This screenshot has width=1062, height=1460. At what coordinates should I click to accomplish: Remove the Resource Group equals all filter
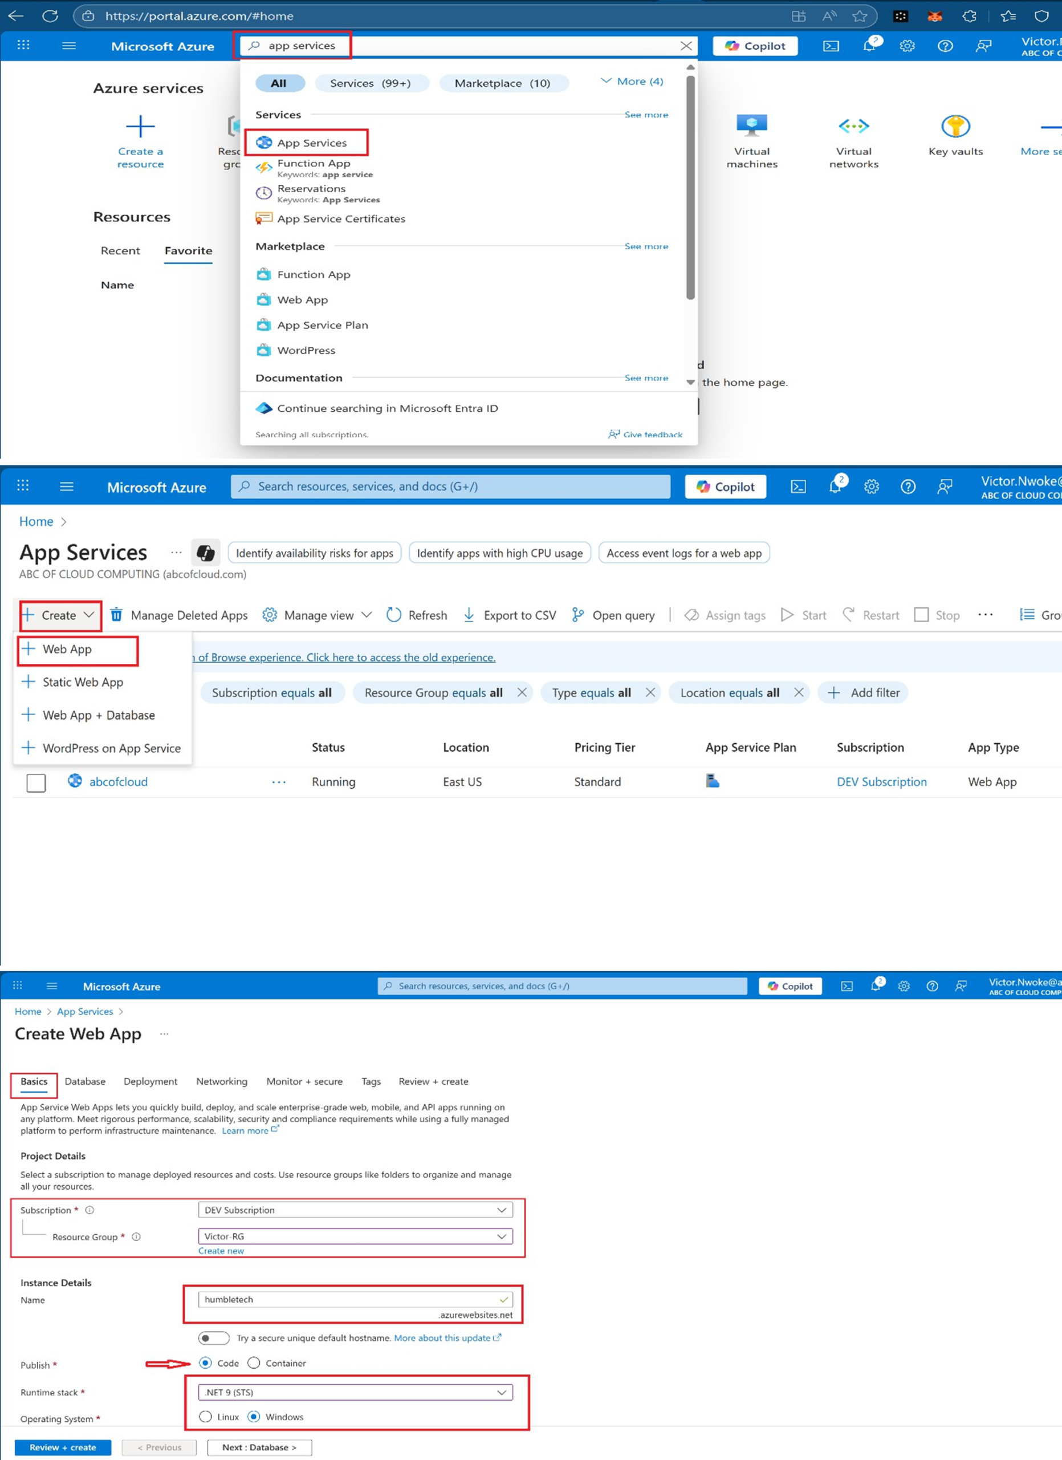pyautogui.click(x=522, y=692)
